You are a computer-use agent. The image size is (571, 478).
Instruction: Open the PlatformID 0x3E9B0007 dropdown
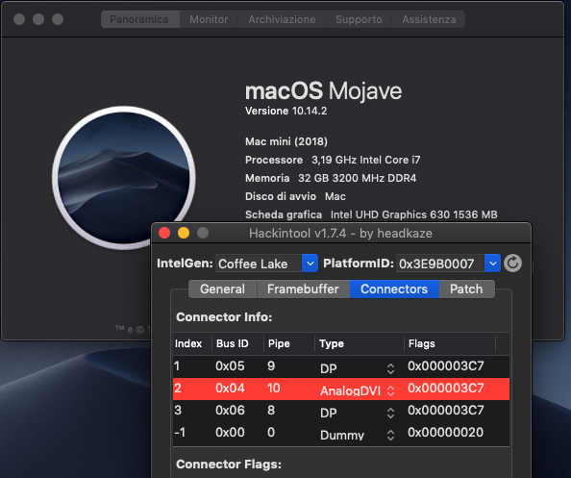click(493, 264)
